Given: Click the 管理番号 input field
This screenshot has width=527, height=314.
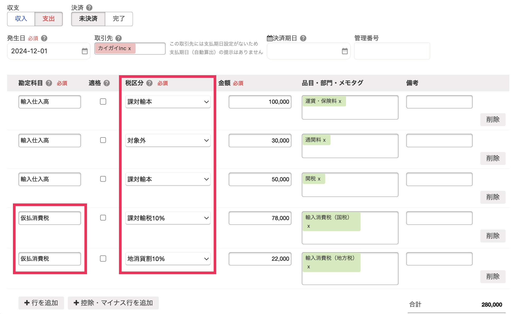Looking at the screenshot, I should point(392,51).
